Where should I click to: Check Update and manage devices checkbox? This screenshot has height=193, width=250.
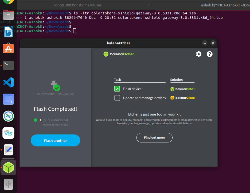[117, 98]
